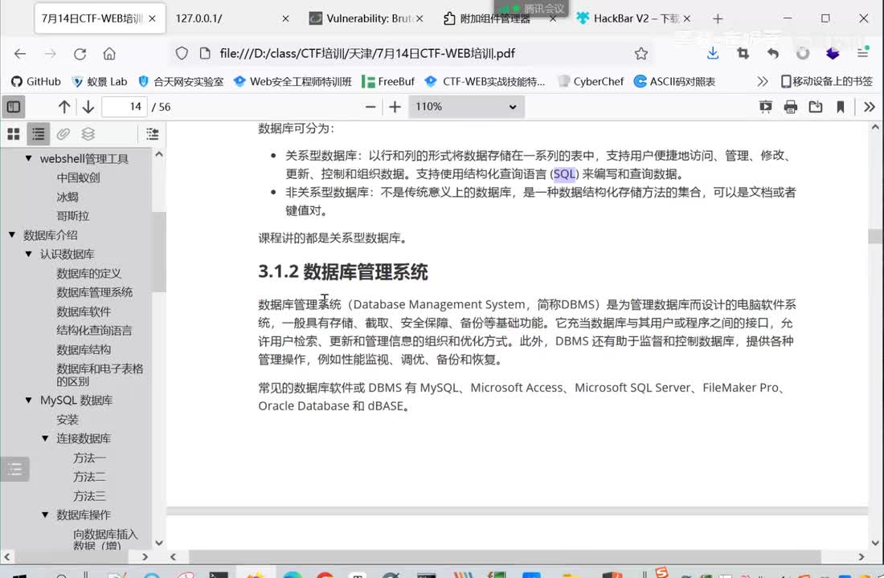Reload the current page
Viewport: 884px width, 578px height.
click(80, 54)
